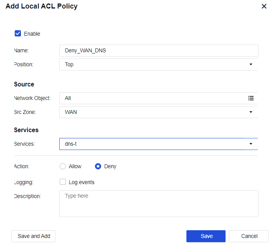This screenshot has width=274, height=243.
Task: Open the Src Zone dropdown showing WAN
Action: [x=155, y=112]
